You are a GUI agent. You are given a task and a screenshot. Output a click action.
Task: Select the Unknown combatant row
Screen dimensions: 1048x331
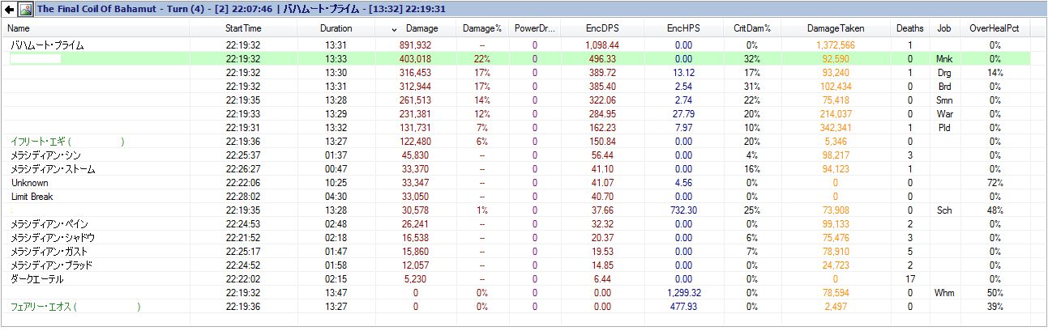[515, 183]
